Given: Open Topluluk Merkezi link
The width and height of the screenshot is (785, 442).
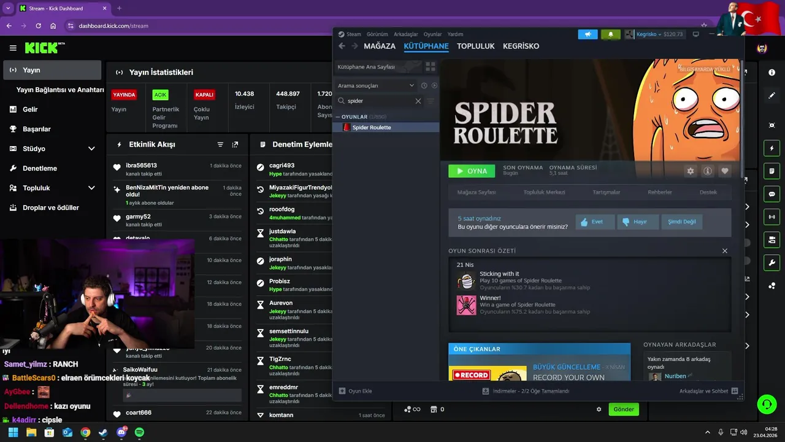Looking at the screenshot, I should click(x=544, y=192).
